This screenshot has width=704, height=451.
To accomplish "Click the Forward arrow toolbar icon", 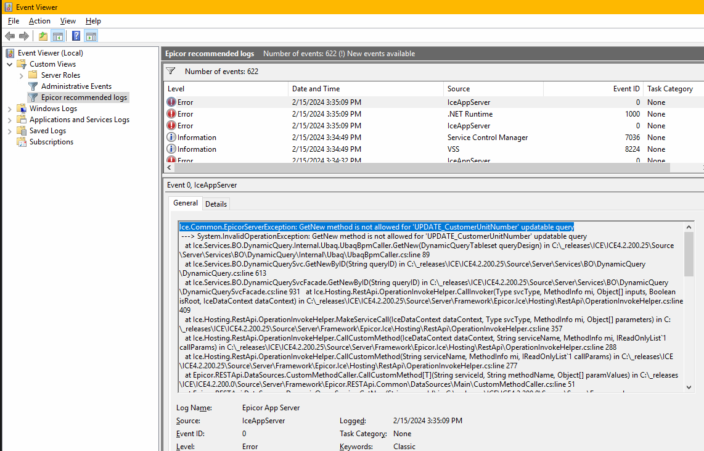I will pos(24,36).
